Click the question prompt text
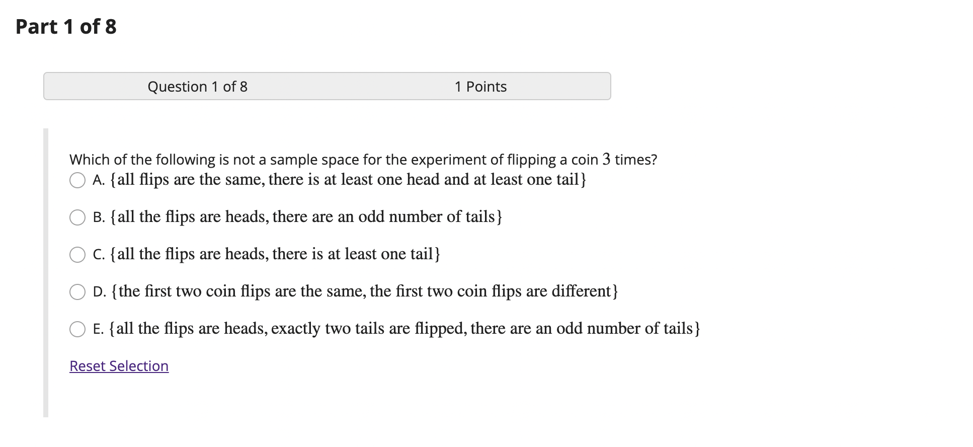The width and height of the screenshot is (973, 447). click(x=362, y=159)
